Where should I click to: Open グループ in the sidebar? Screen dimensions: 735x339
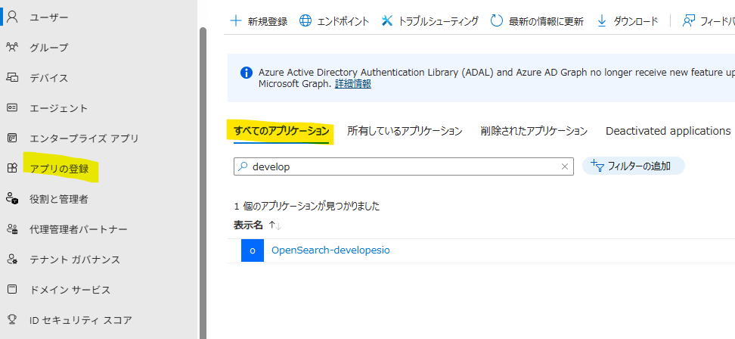click(x=48, y=48)
